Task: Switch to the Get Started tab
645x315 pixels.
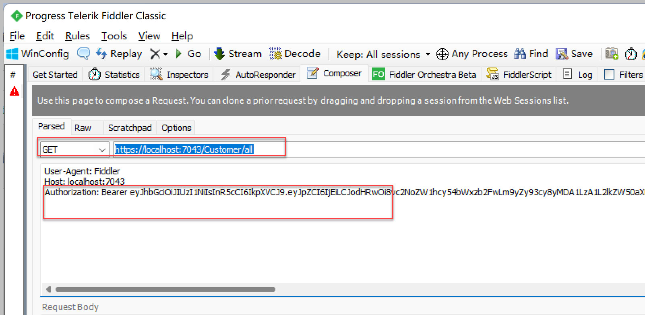Action: (55, 75)
